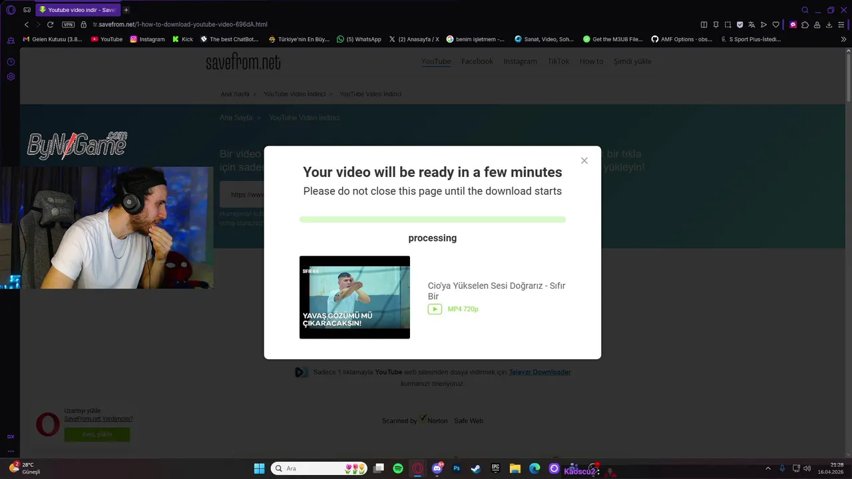Open a new browser tab
Image resolution: width=852 pixels, height=479 pixels.
[x=126, y=10]
